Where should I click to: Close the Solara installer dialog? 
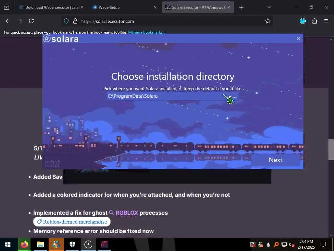pos(299,39)
